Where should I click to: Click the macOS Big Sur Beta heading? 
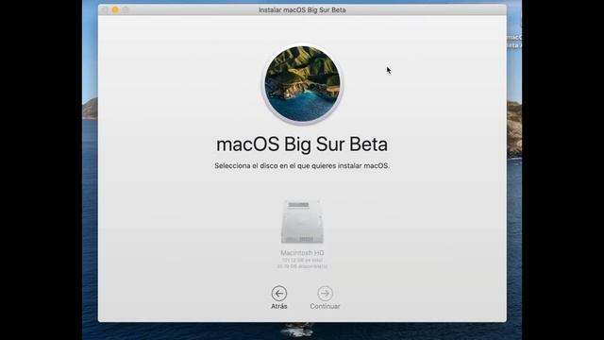[302, 144]
